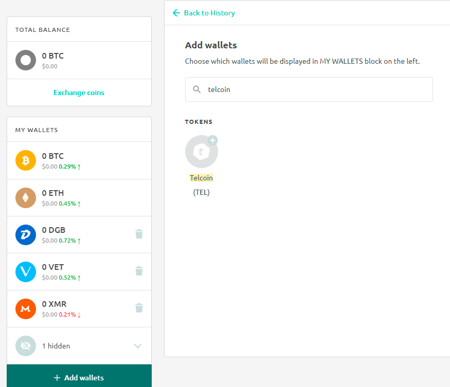The height and width of the screenshot is (387, 450).
Task: Click the crossed-eye icon on the hidden wallets row
Action: pos(26,346)
